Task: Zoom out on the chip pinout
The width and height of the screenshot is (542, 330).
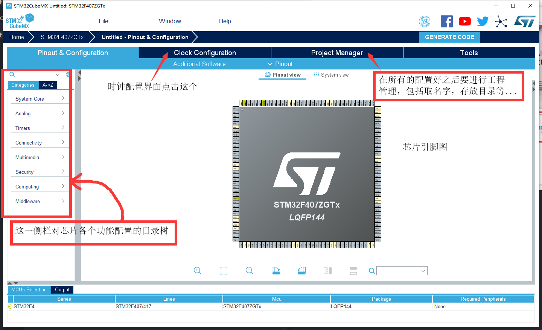Action: tap(250, 271)
